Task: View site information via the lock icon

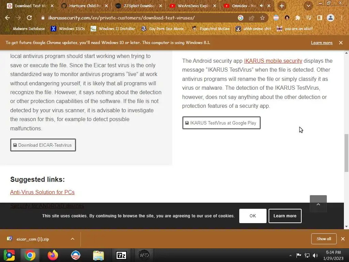Action: coord(43,18)
